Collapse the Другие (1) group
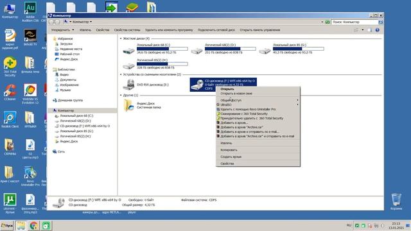This screenshot has height=231, width=411. tap(121, 95)
